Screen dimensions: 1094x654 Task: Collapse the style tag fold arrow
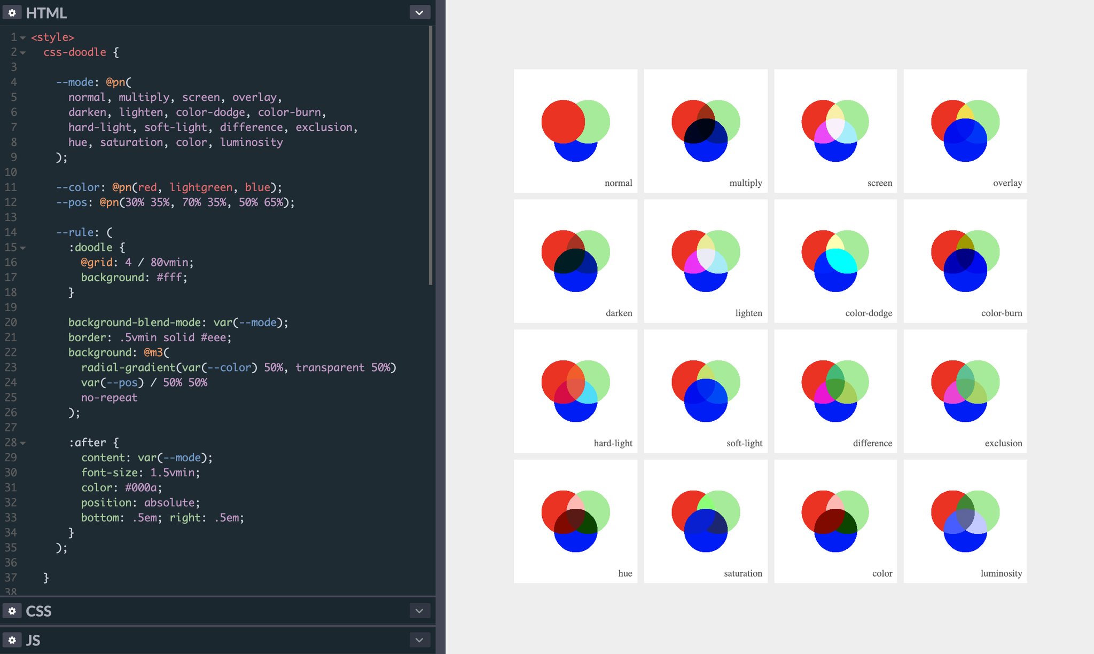(23, 38)
